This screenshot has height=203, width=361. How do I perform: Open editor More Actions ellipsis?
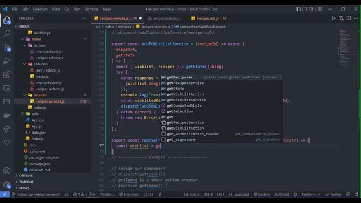[x=356, y=19]
